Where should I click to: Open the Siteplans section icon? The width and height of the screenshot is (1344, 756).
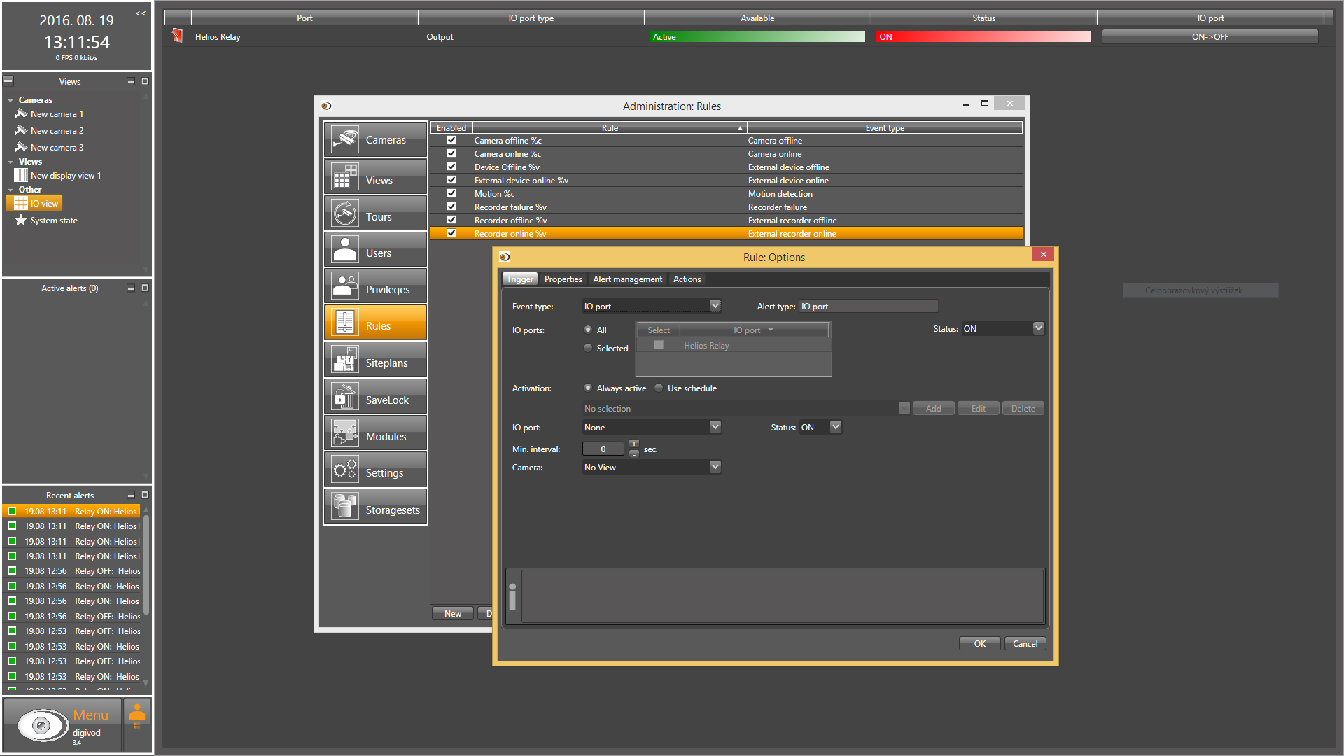coord(345,360)
